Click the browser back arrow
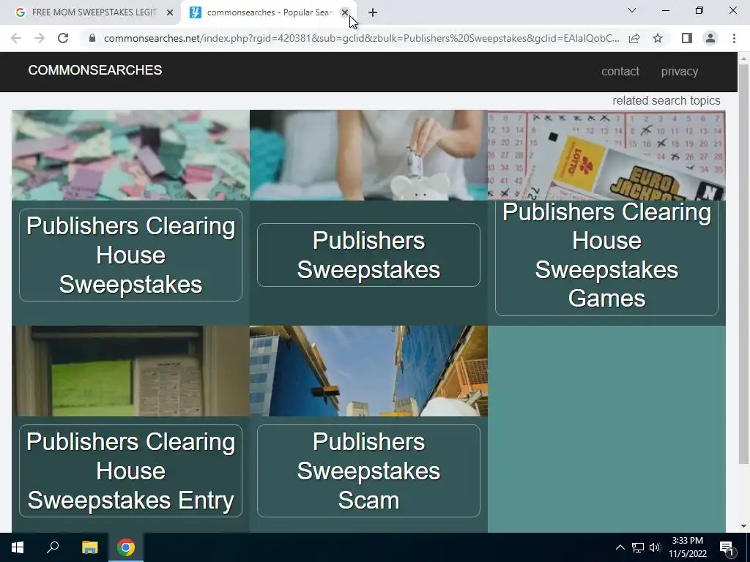This screenshot has width=750, height=562. (16, 38)
